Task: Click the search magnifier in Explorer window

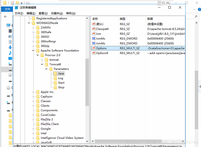Action: (x=196, y=16)
